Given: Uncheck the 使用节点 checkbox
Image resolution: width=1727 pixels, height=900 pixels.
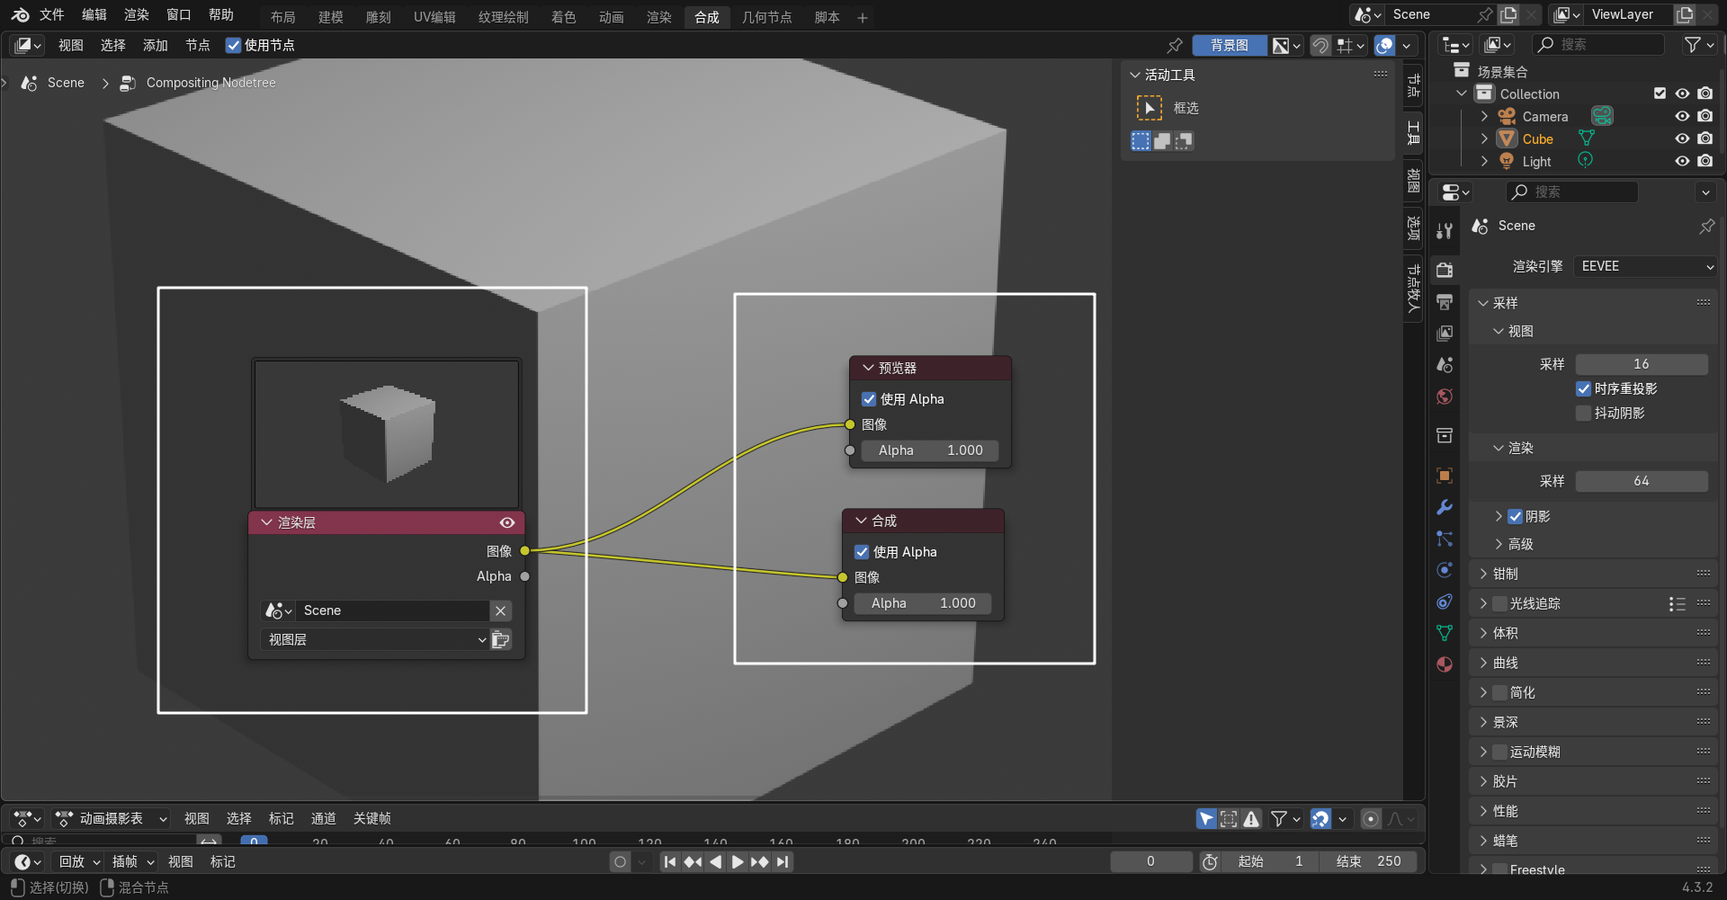Looking at the screenshot, I should click(x=233, y=45).
